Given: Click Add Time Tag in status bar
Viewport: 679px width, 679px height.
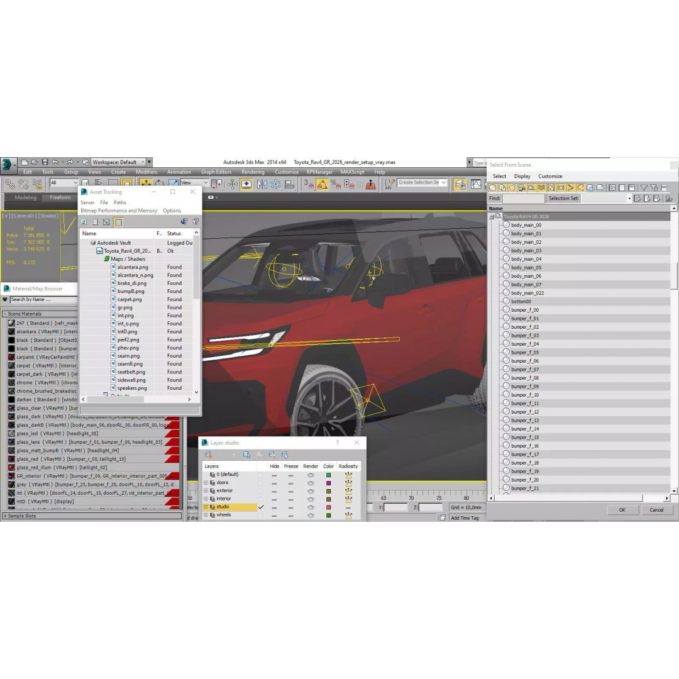Looking at the screenshot, I should click(465, 518).
